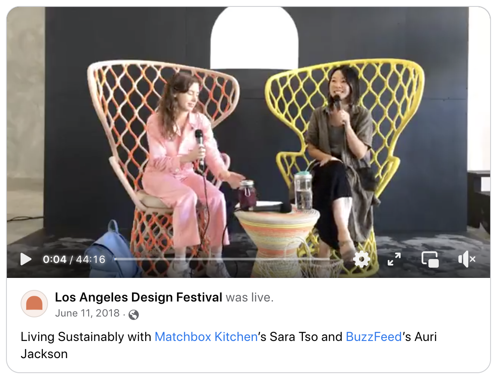
Task: Open the Los Angeles Design Festival page name
Action: (138, 297)
